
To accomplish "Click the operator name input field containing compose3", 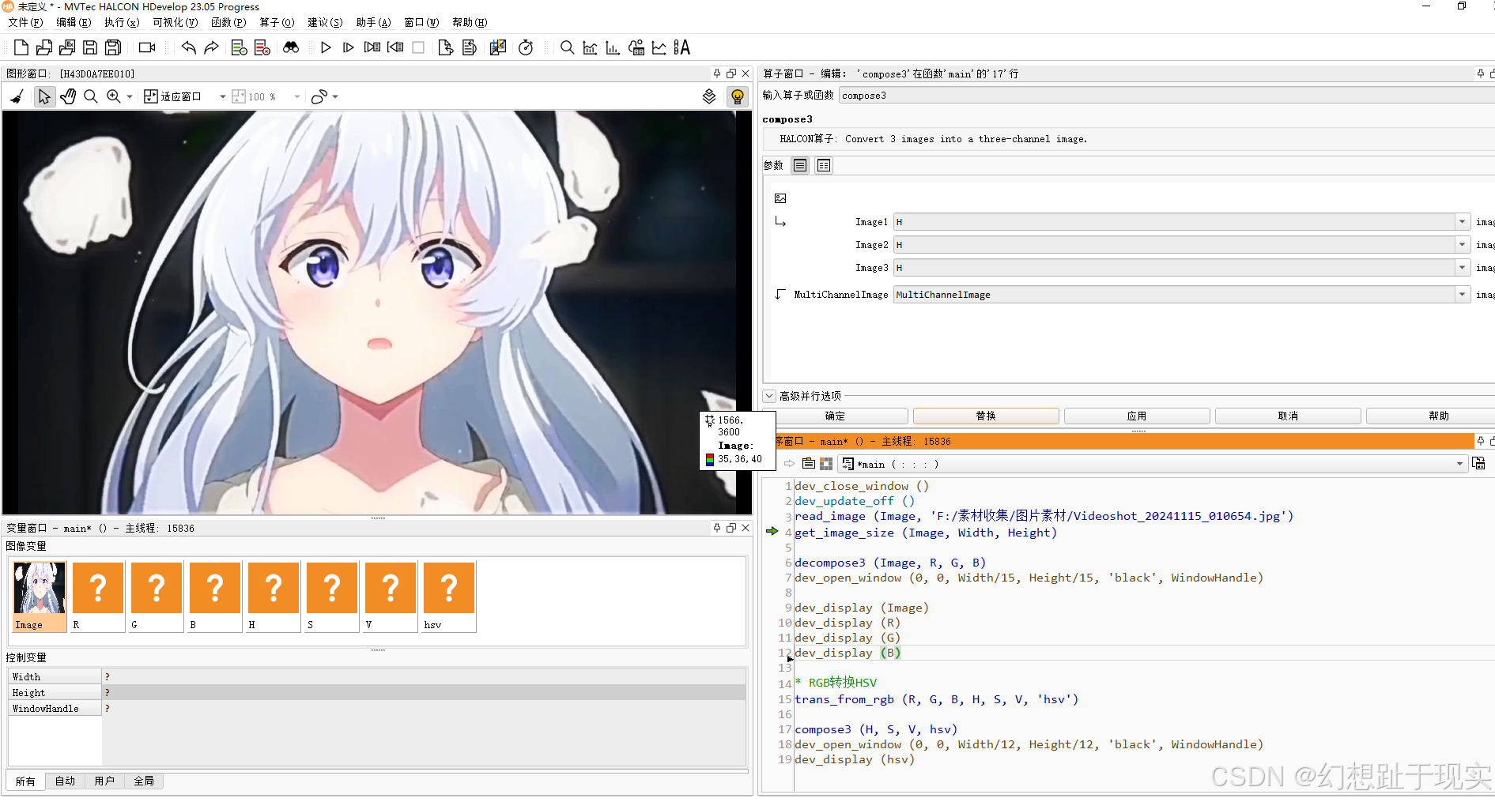I will point(1166,95).
